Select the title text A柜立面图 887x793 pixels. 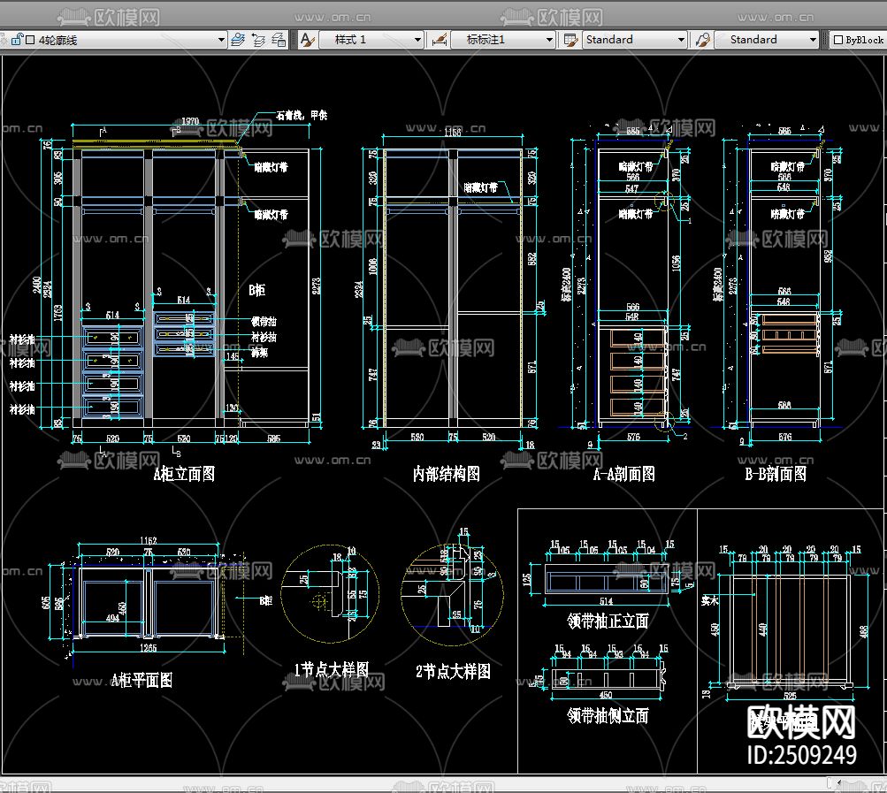point(185,474)
